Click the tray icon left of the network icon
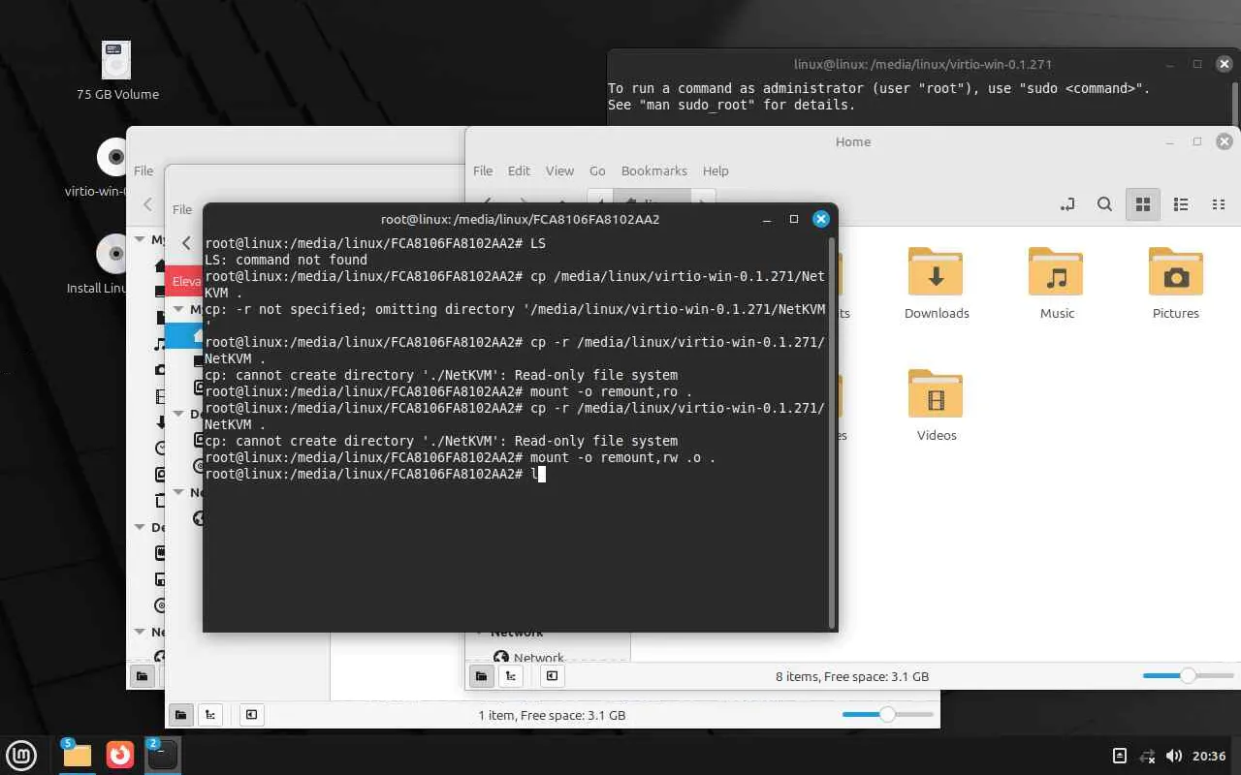Viewport: 1241px width, 775px height. [1120, 756]
